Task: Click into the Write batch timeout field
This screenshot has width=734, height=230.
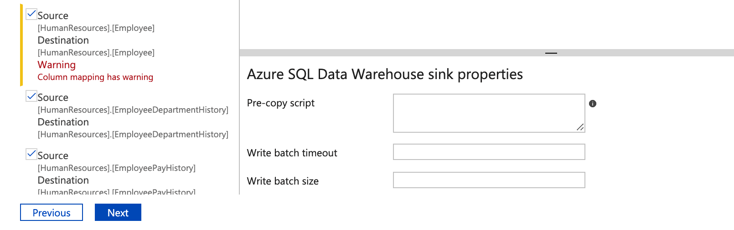Action: 489,152
